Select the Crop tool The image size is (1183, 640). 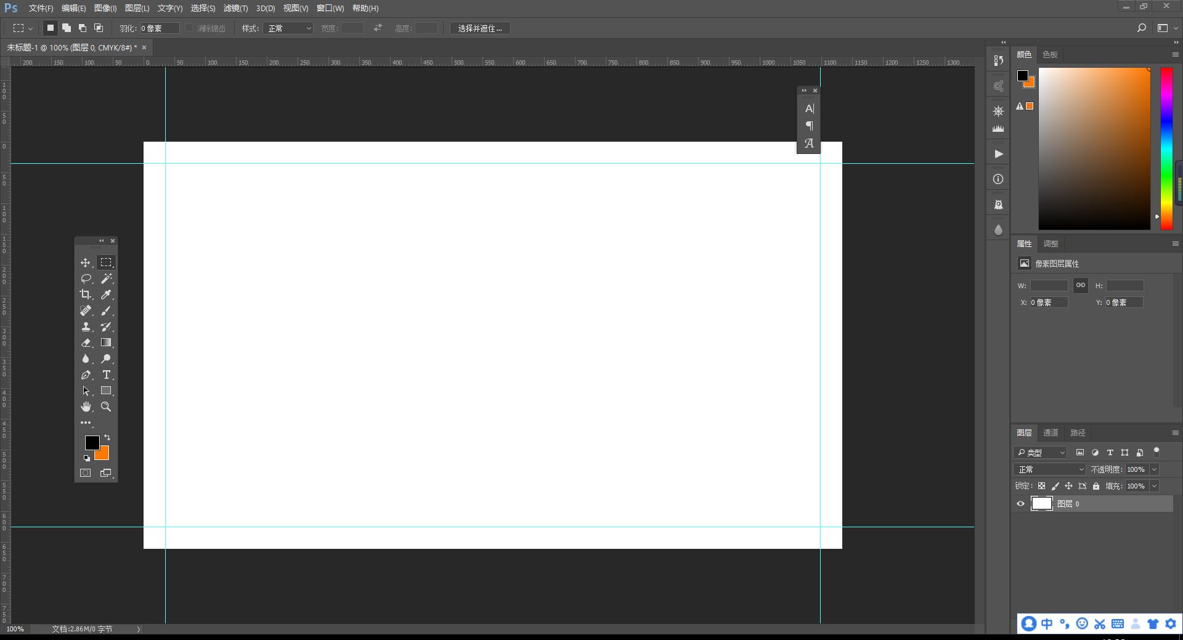coord(86,295)
